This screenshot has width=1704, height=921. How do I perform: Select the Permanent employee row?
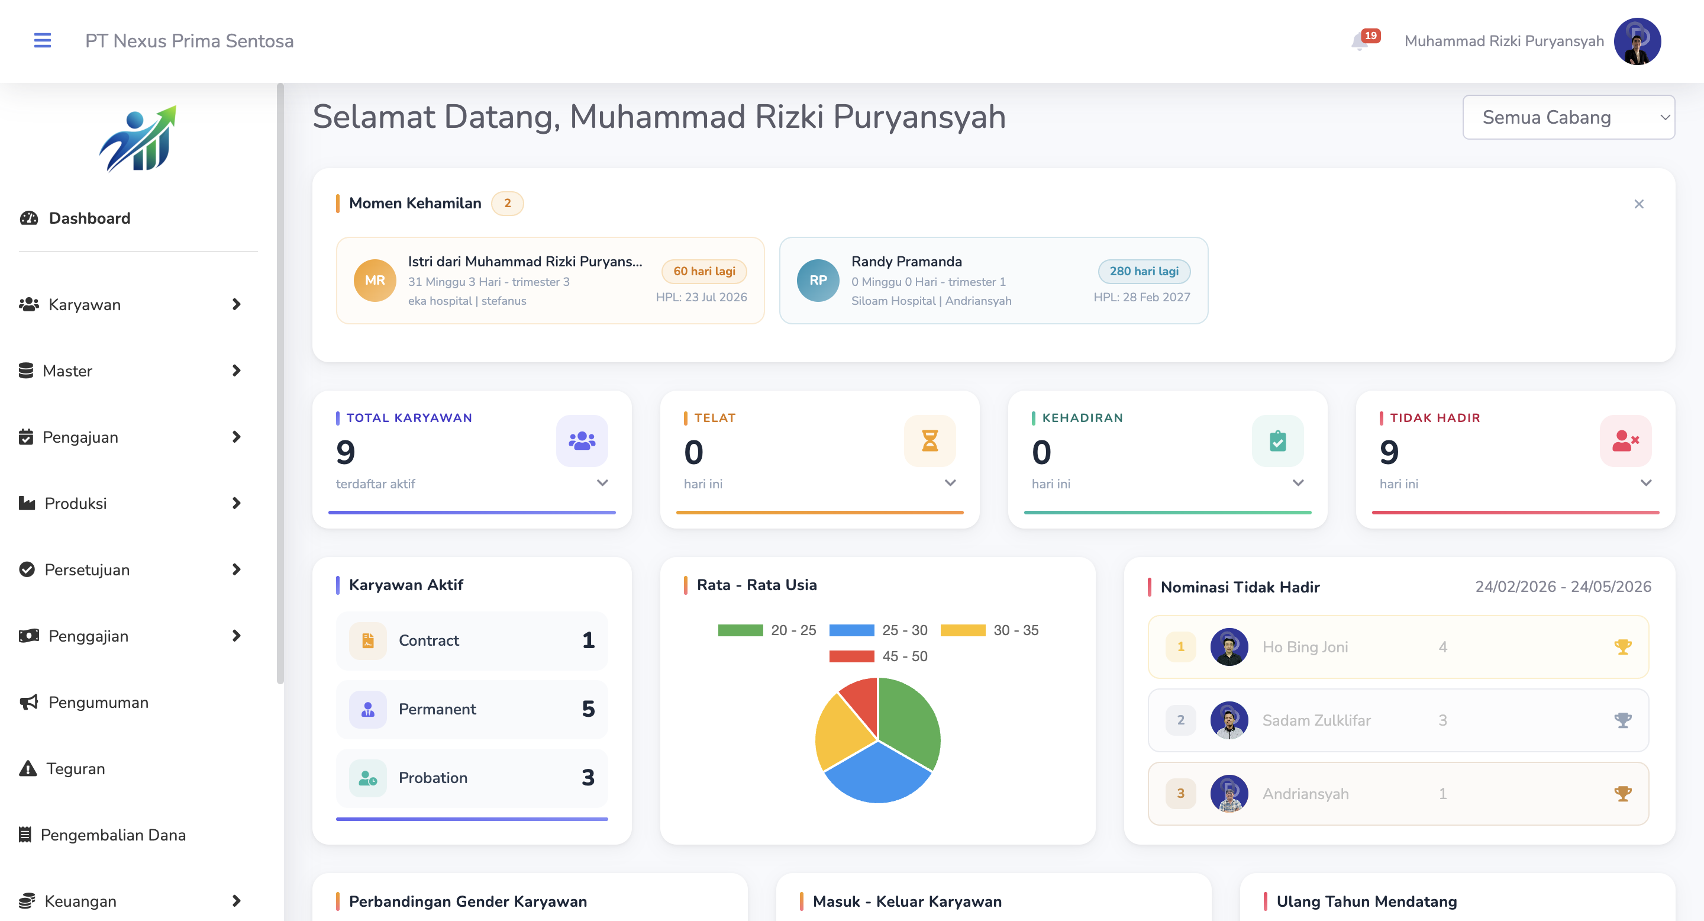click(472, 709)
